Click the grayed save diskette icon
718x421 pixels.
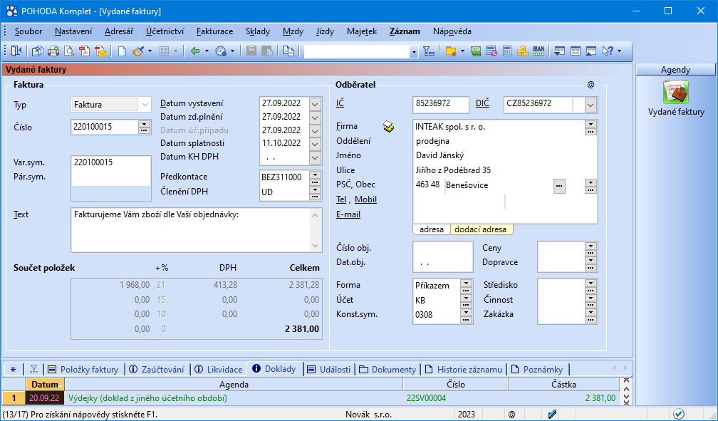pyautogui.click(x=251, y=51)
